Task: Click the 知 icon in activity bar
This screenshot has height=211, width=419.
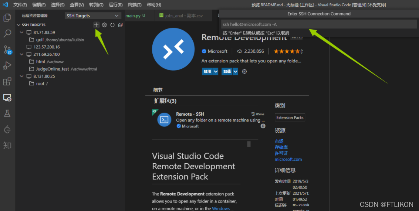Action: coord(7,145)
